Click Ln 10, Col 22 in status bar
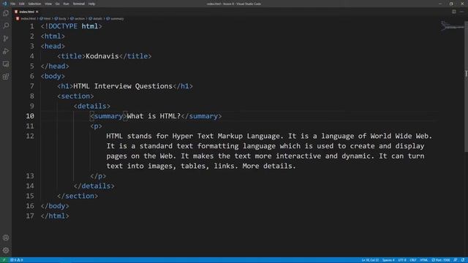 [370, 260]
